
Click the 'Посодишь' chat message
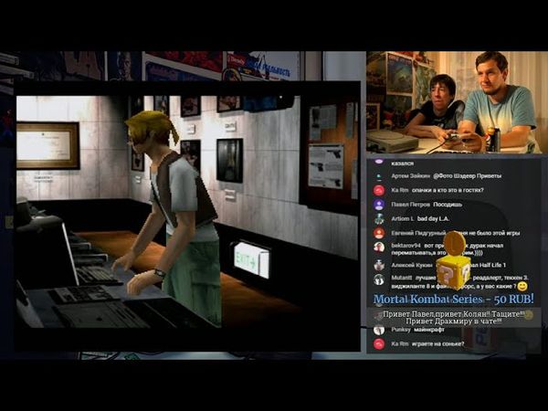(448, 205)
